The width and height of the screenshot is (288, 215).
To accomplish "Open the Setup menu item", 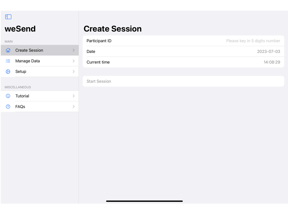I will pos(40,72).
